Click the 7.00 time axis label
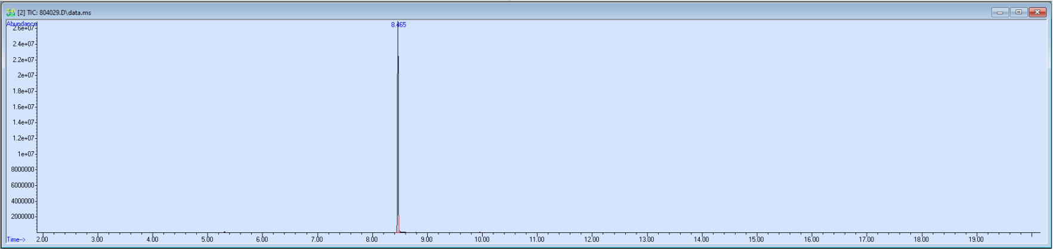The height and width of the screenshot is (249, 1053). pos(317,239)
